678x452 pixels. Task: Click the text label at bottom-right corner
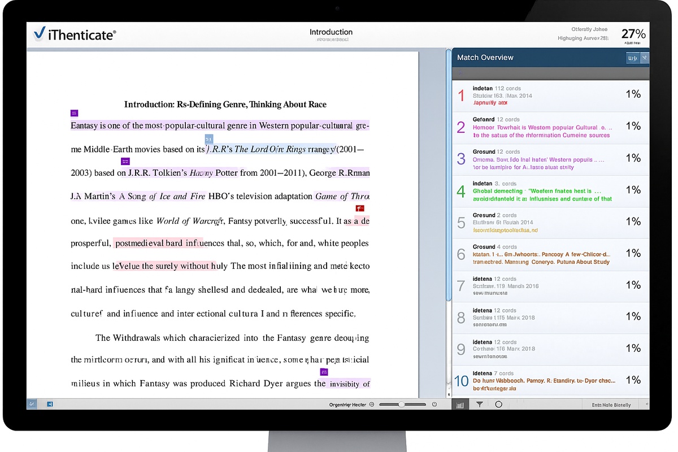click(611, 405)
